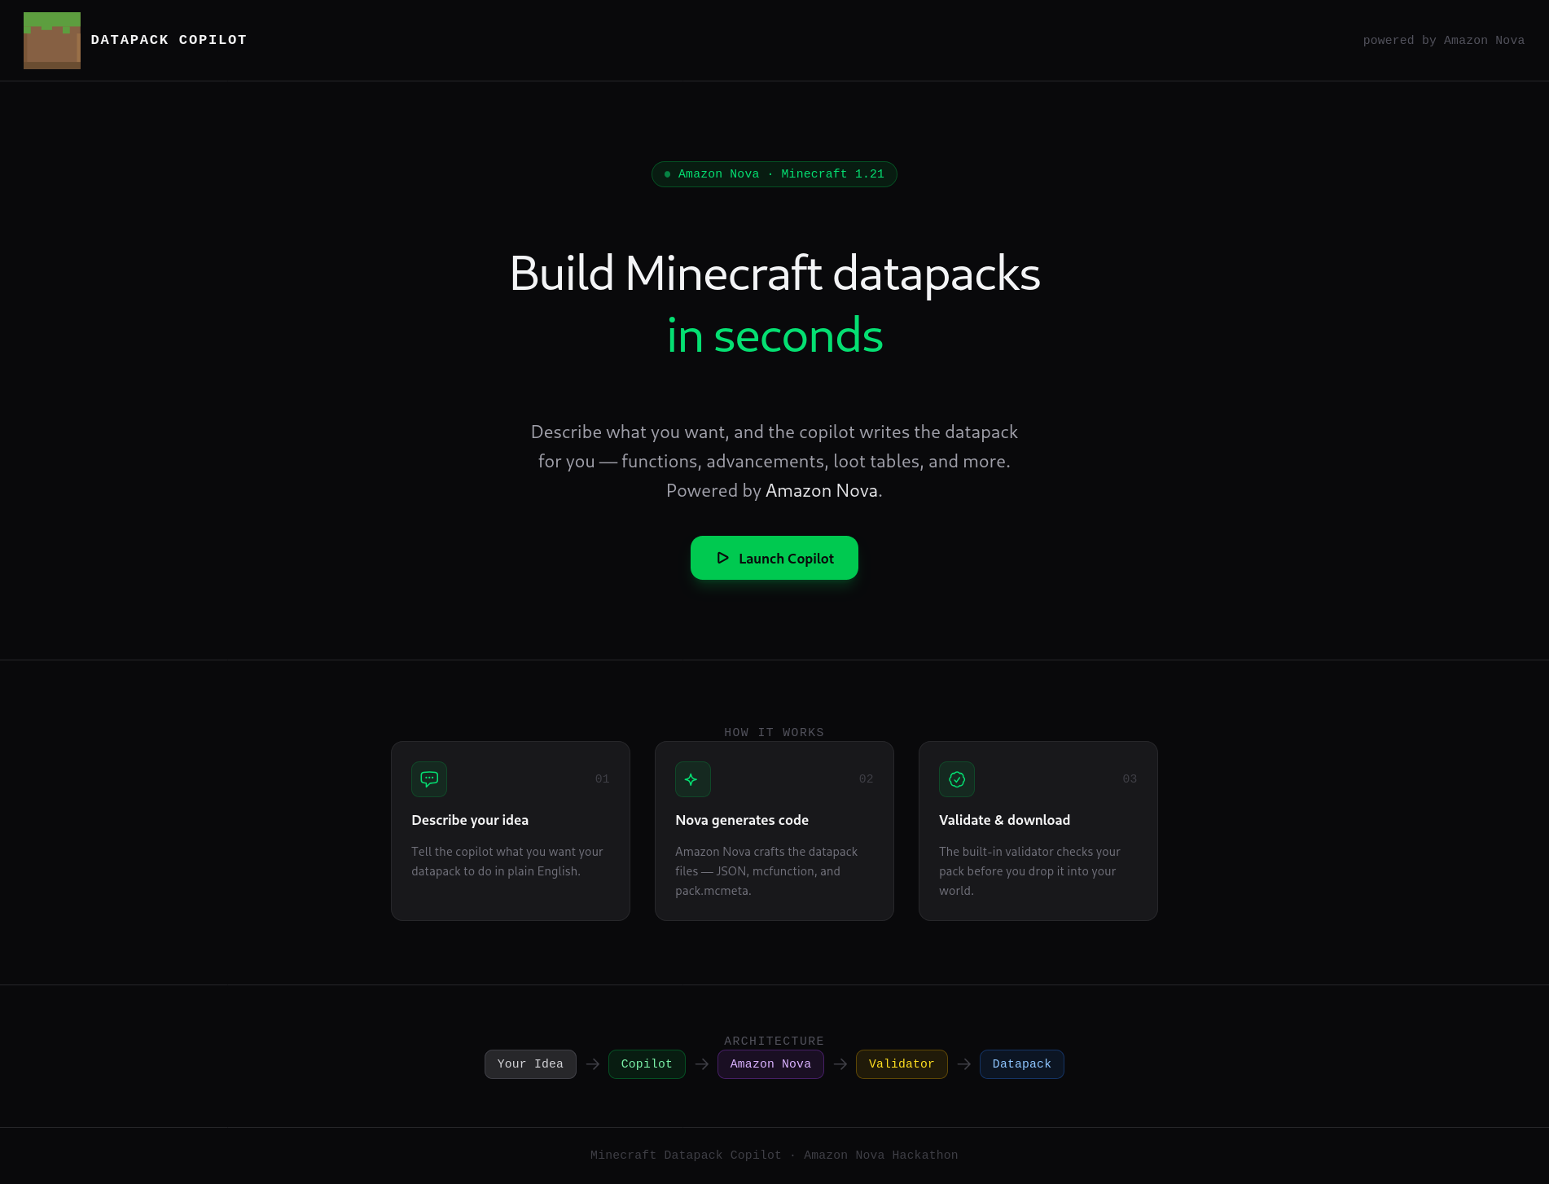Click the checkmark badge icon in Validate & download card
Screen dimensions: 1549x1184
tap(957, 779)
